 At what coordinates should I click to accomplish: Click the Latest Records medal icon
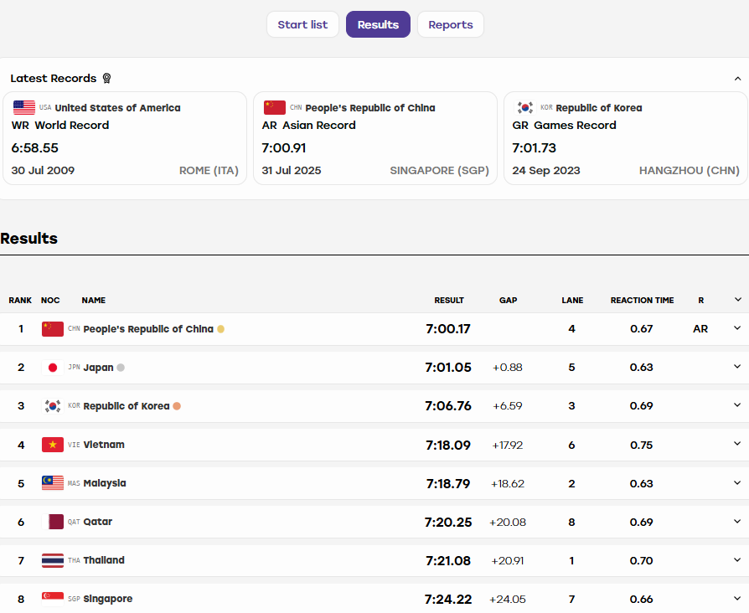pos(107,78)
